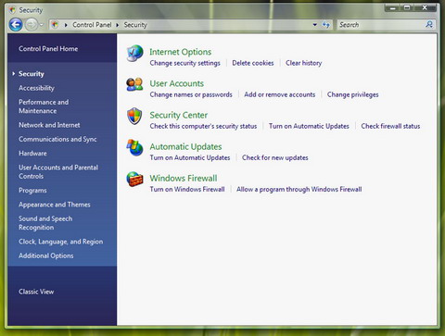This screenshot has width=445, height=336.
Task: Click the search magnifier icon
Action: click(429, 24)
